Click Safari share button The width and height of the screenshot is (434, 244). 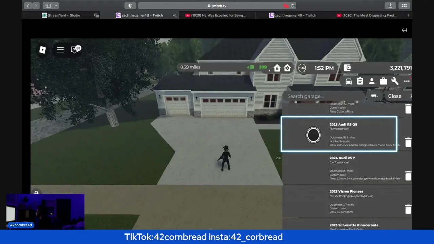click(390, 6)
